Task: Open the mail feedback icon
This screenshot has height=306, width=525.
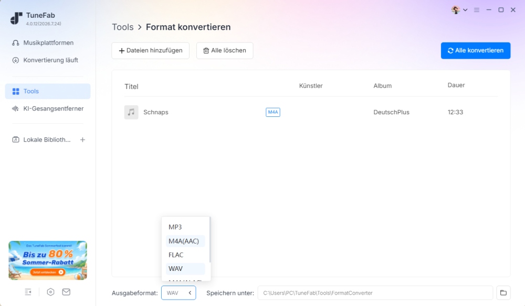Action: coord(66,292)
